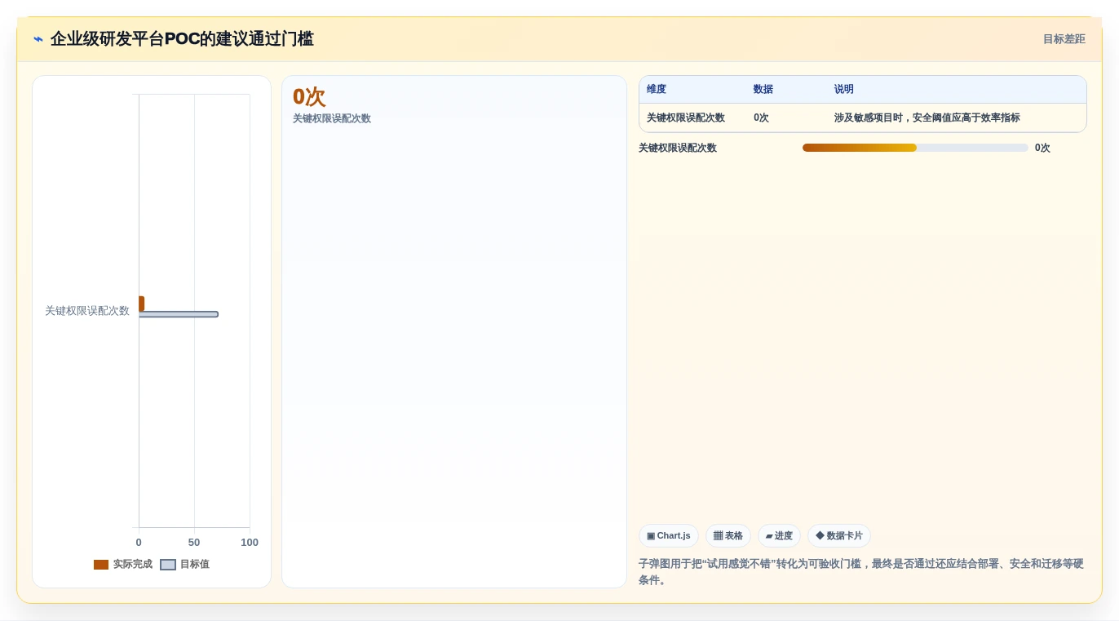Click the orange 实际完成 legend swatch
This screenshot has height=621, width=1119.
(x=101, y=565)
